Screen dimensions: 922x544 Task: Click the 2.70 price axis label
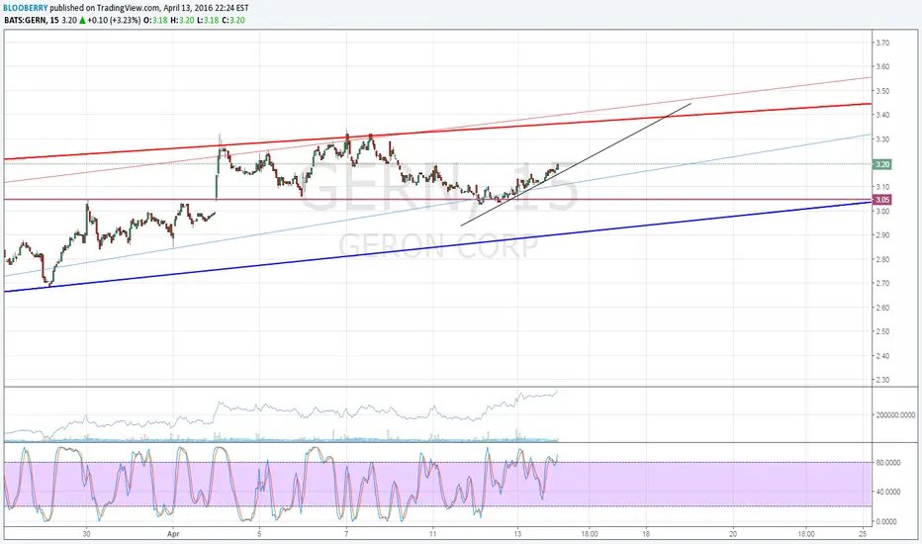click(882, 284)
